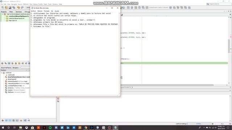
Task: Switch to the Files tab
Action: (x=11, y=12)
